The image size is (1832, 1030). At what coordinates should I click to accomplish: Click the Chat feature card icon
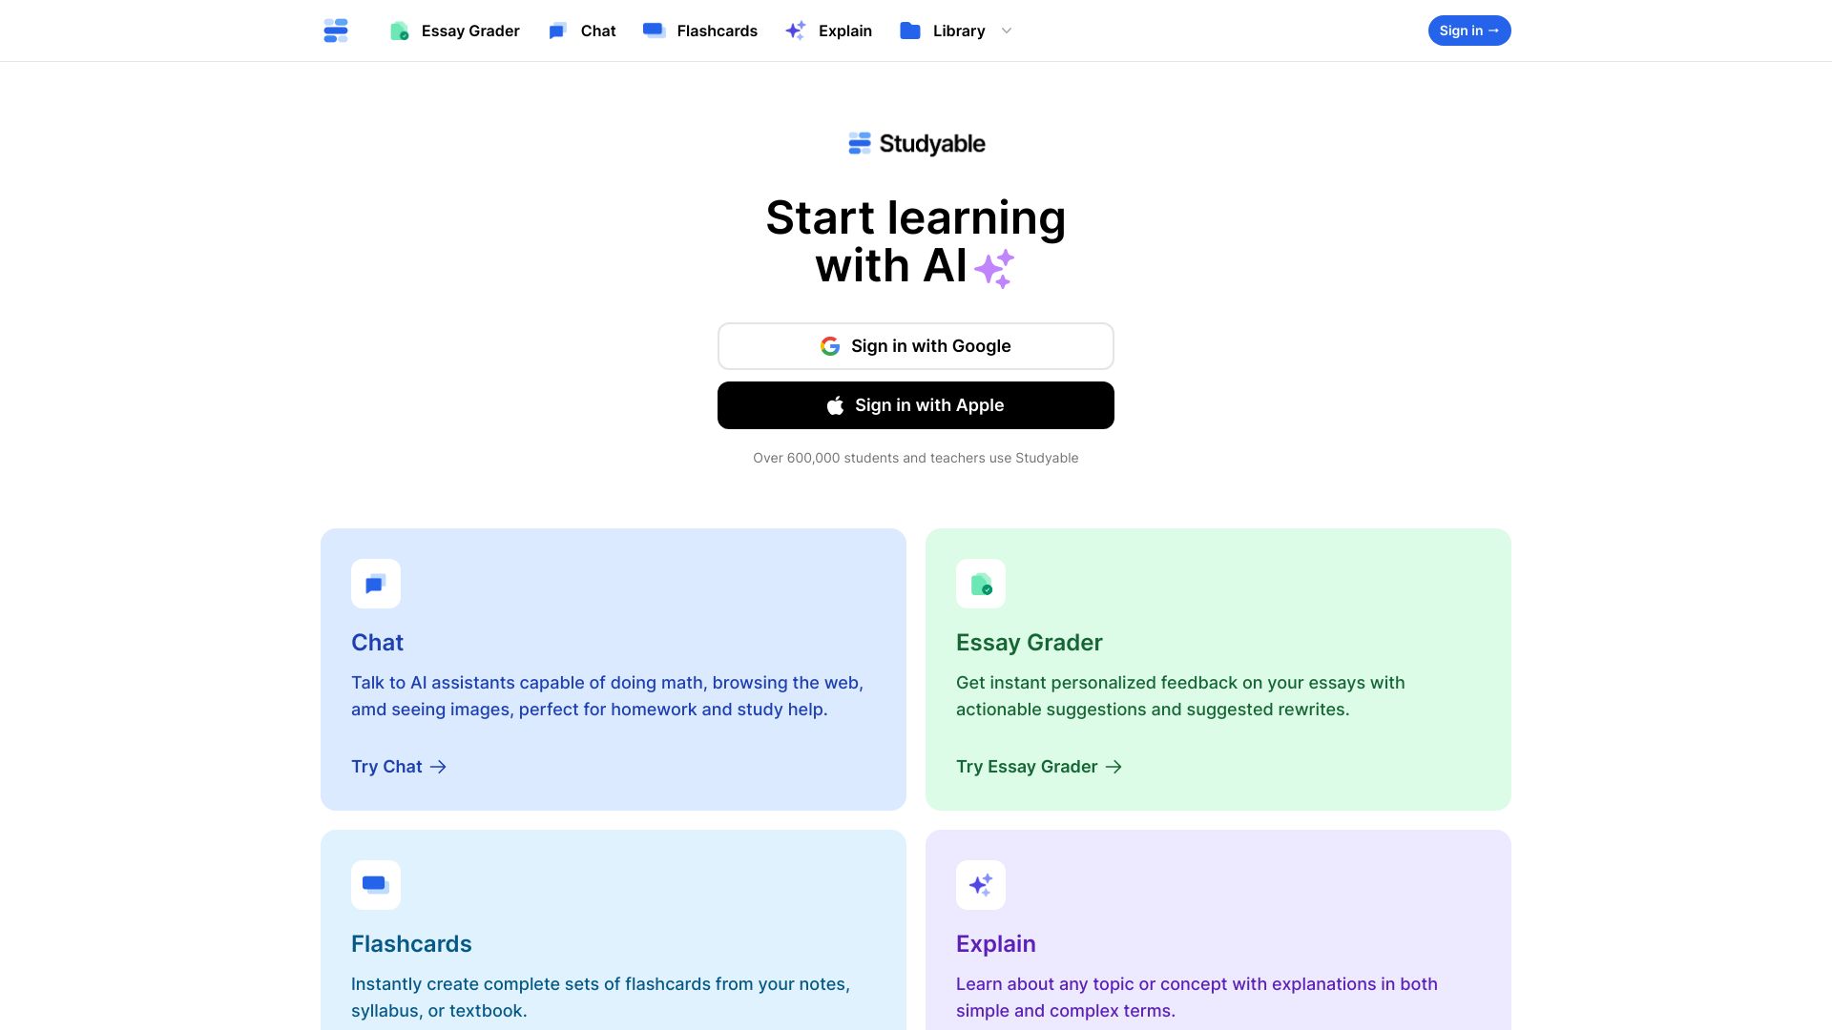click(376, 584)
